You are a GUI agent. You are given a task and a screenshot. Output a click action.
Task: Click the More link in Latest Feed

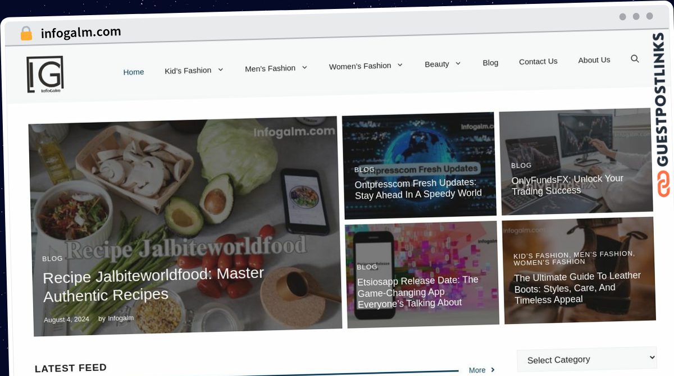click(x=477, y=370)
